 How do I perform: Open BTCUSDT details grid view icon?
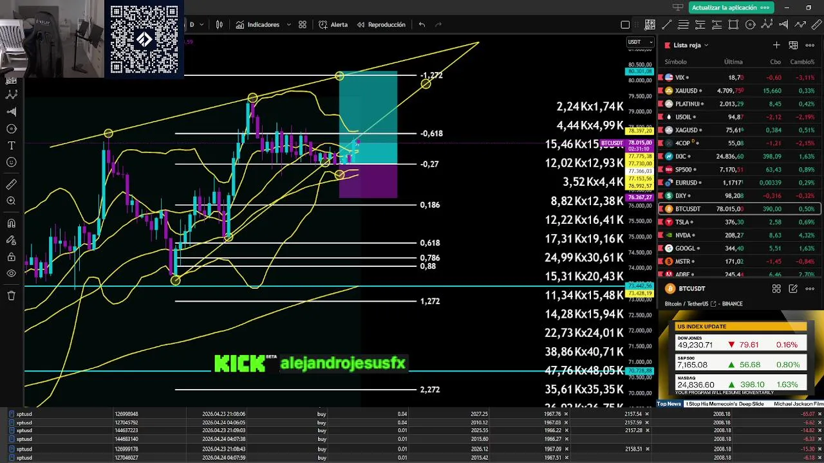point(776,289)
